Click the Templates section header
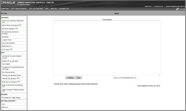This screenshot has width=186, height=111. coord(4,94)
